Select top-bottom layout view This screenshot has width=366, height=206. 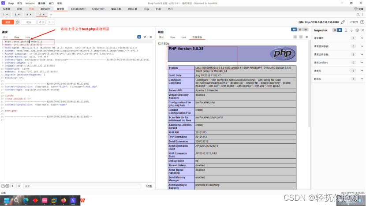click(300, 30)
